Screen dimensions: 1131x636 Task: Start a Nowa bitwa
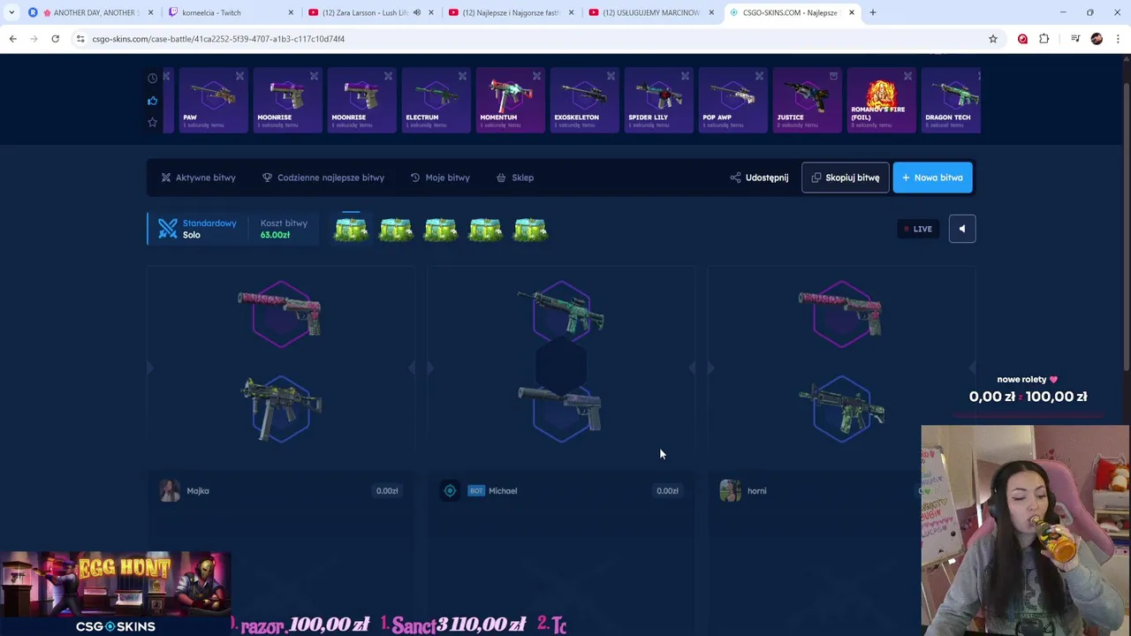(932, 178)
